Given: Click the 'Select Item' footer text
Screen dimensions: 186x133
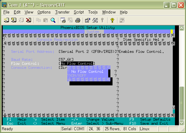Looking at the screenshot, I should pos(53,119).
